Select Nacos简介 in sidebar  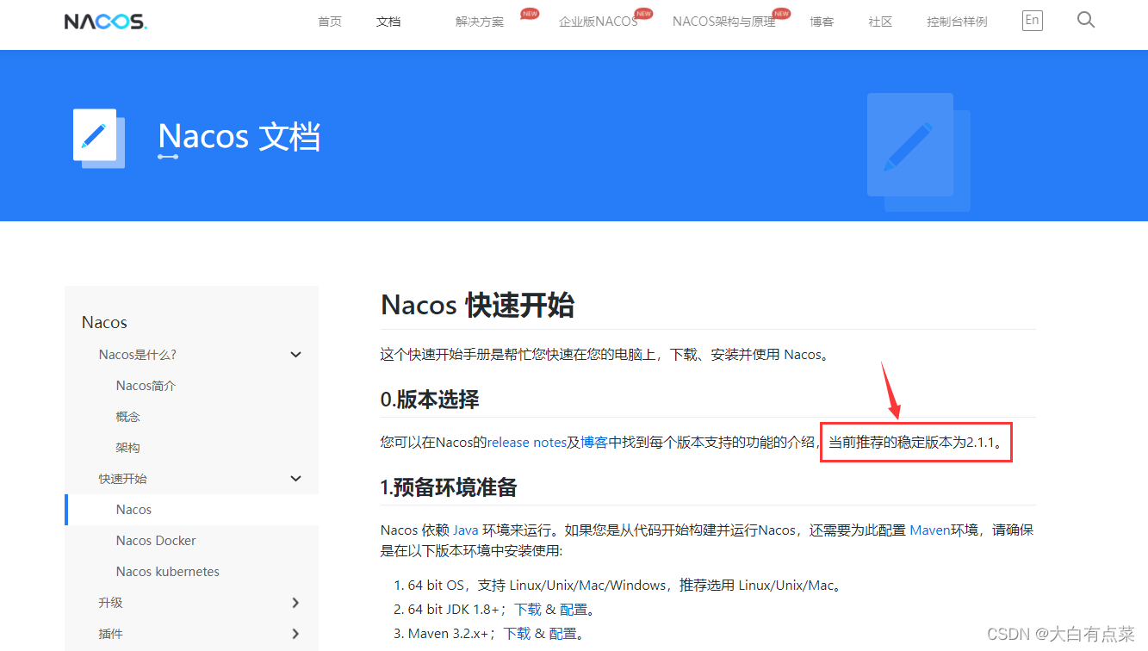click(146, 386)
